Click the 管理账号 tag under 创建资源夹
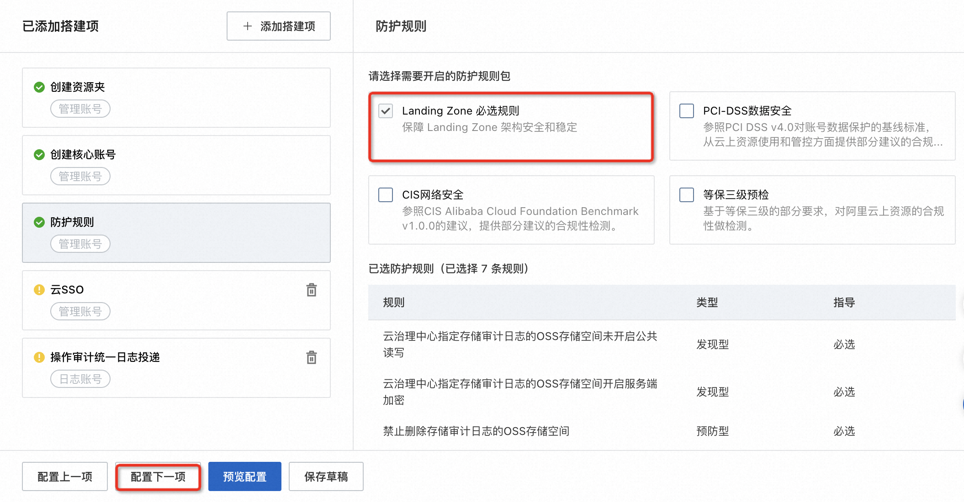 tap(80, 109)
